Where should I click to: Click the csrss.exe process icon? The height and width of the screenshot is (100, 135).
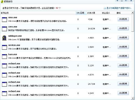(x=4, y=29)
